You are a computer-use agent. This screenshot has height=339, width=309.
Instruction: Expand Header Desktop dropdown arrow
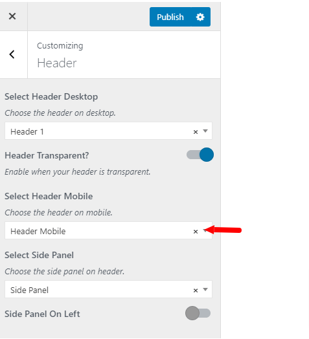[205, 131]
